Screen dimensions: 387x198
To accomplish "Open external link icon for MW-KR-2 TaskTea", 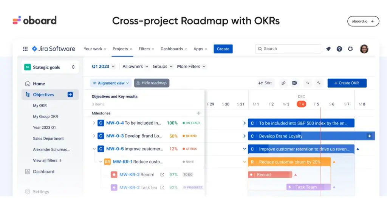I will (162, 187).
